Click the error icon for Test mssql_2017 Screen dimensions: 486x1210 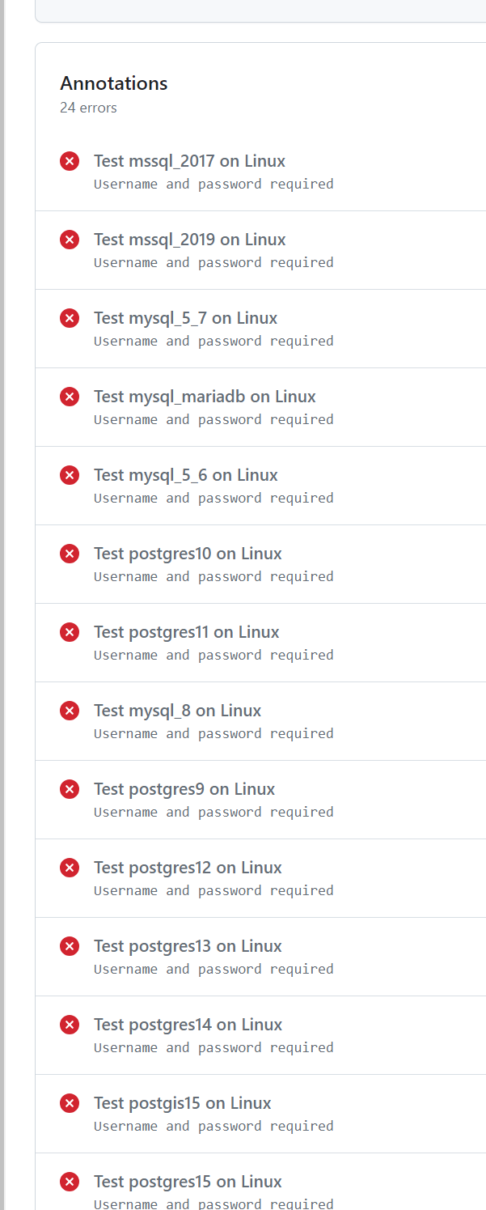click(70, 161)
